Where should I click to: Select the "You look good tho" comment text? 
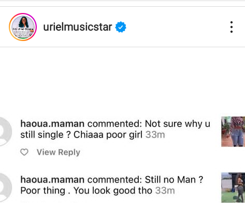(x=113, y=191)
